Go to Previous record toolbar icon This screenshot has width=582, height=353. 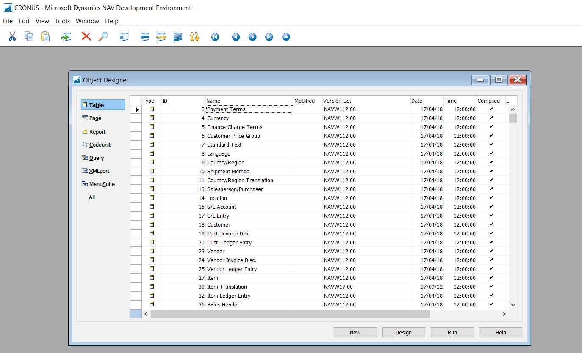point(236,37)
